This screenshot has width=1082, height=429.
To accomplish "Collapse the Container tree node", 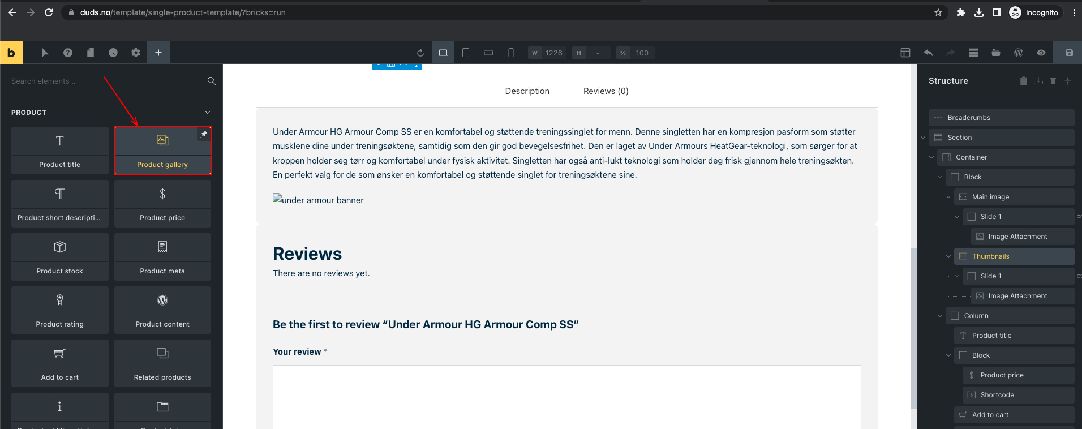I will tap(931, 157).
